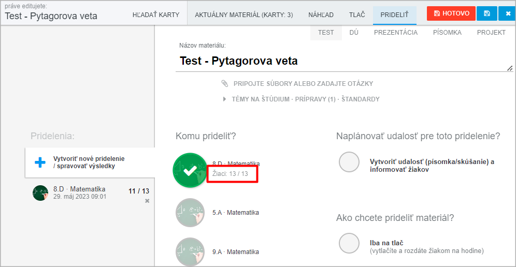Click the title field resize handle

click(510, 68)
